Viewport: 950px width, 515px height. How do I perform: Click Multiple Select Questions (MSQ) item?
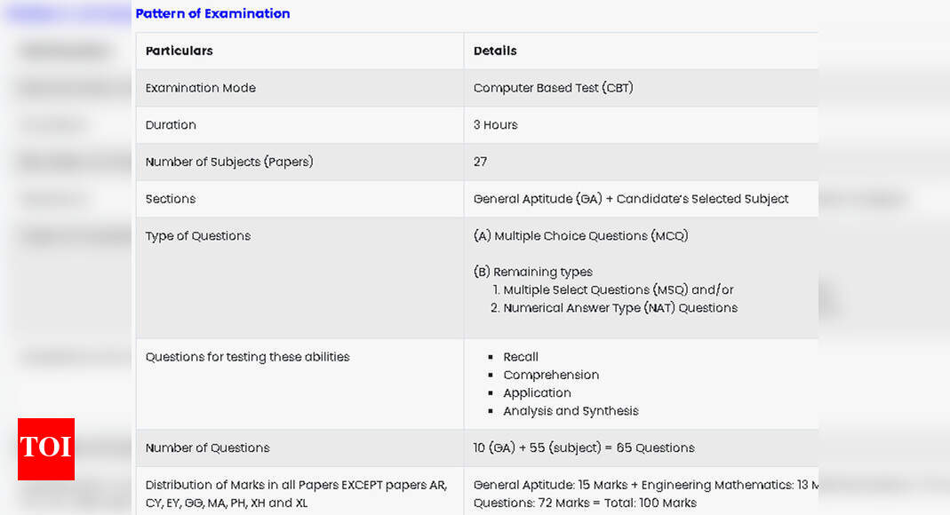coord(618,290)
